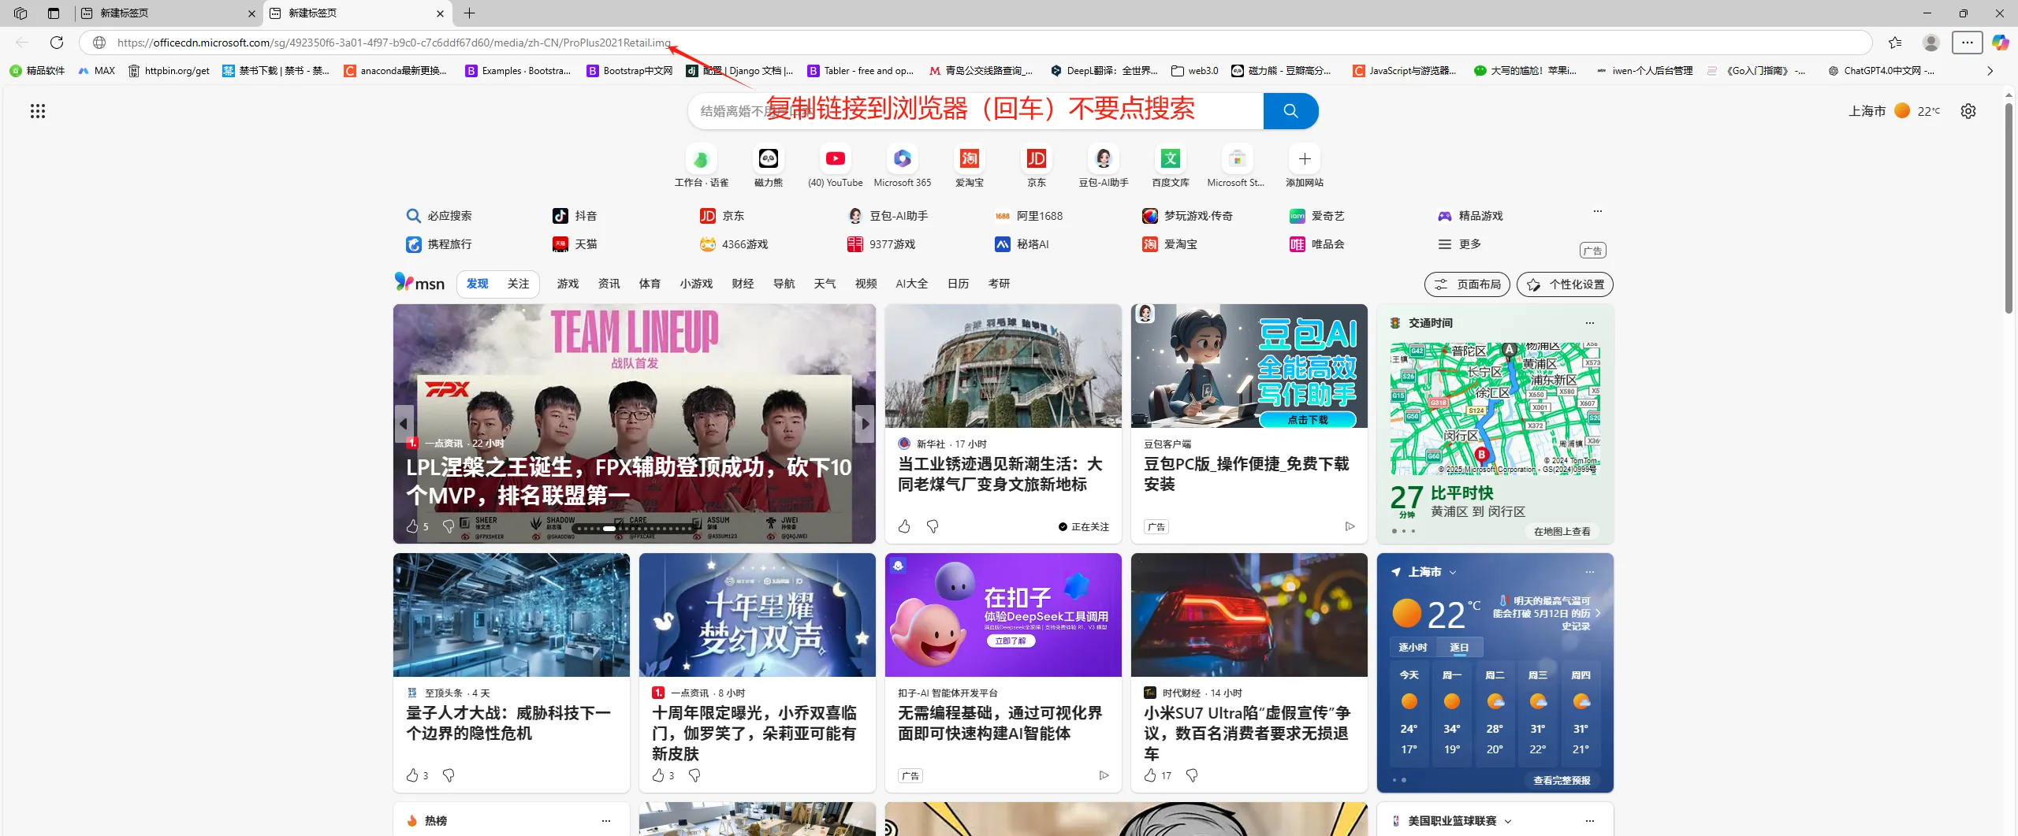Open the 页面布局 button

click(x=1465, y=284)
